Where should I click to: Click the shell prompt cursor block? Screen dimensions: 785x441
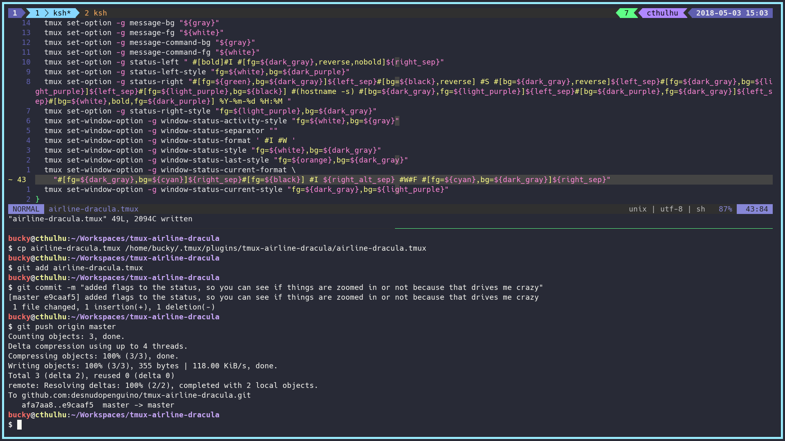(x=19, y=425)
